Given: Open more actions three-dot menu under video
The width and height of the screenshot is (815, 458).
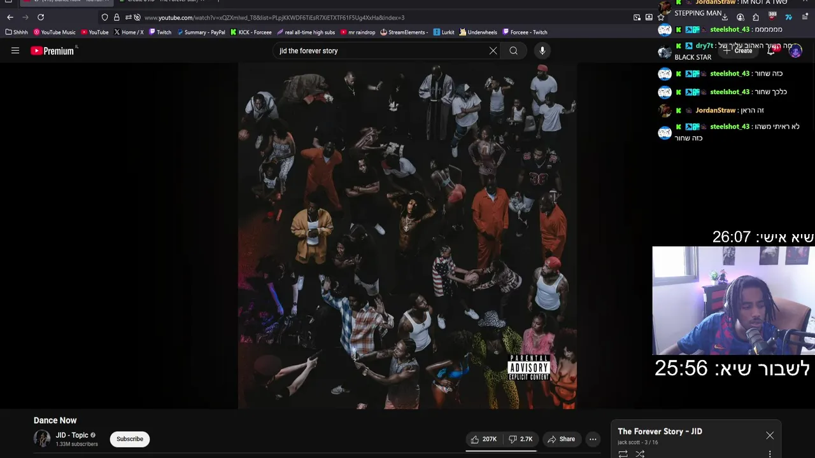Looking at the screenshot, I should (593, 439).
